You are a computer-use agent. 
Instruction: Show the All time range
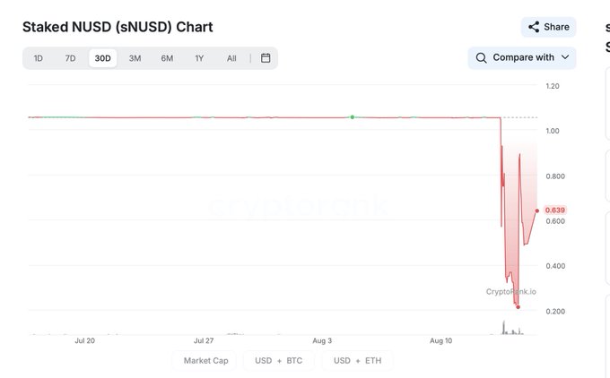pyautogui.click(x=231, y=58)
